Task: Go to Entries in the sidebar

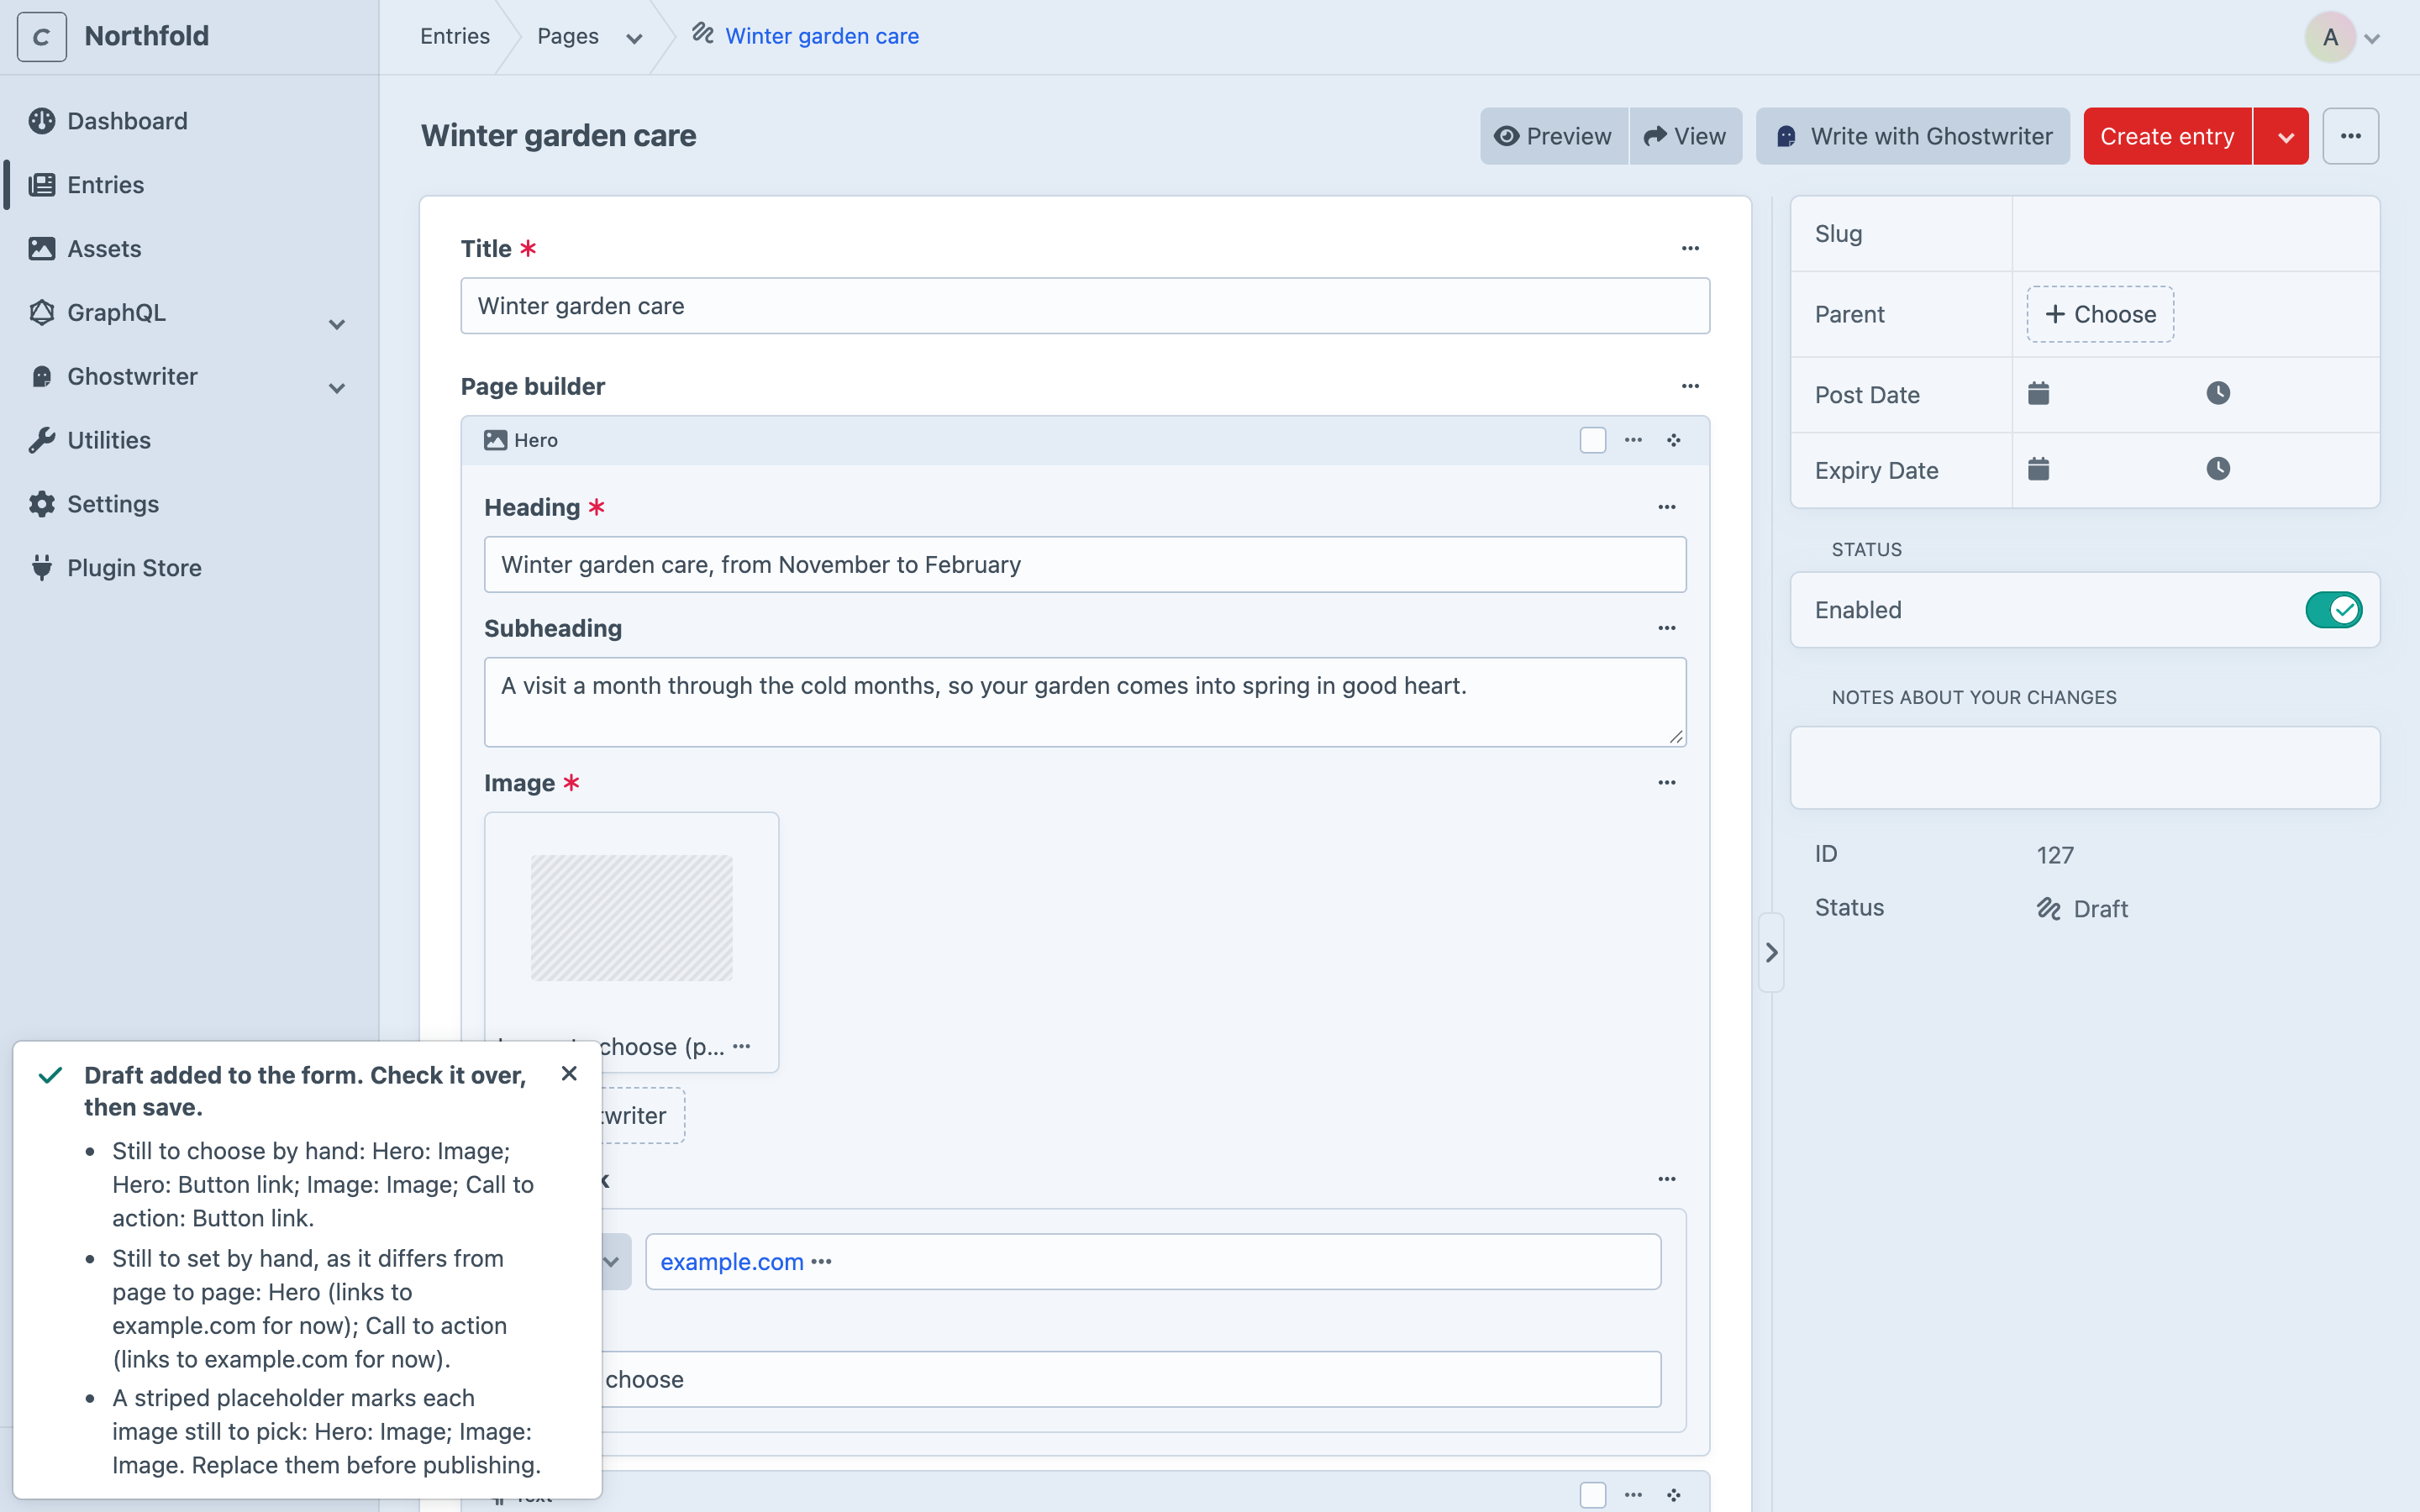Action: pos(105,185)
